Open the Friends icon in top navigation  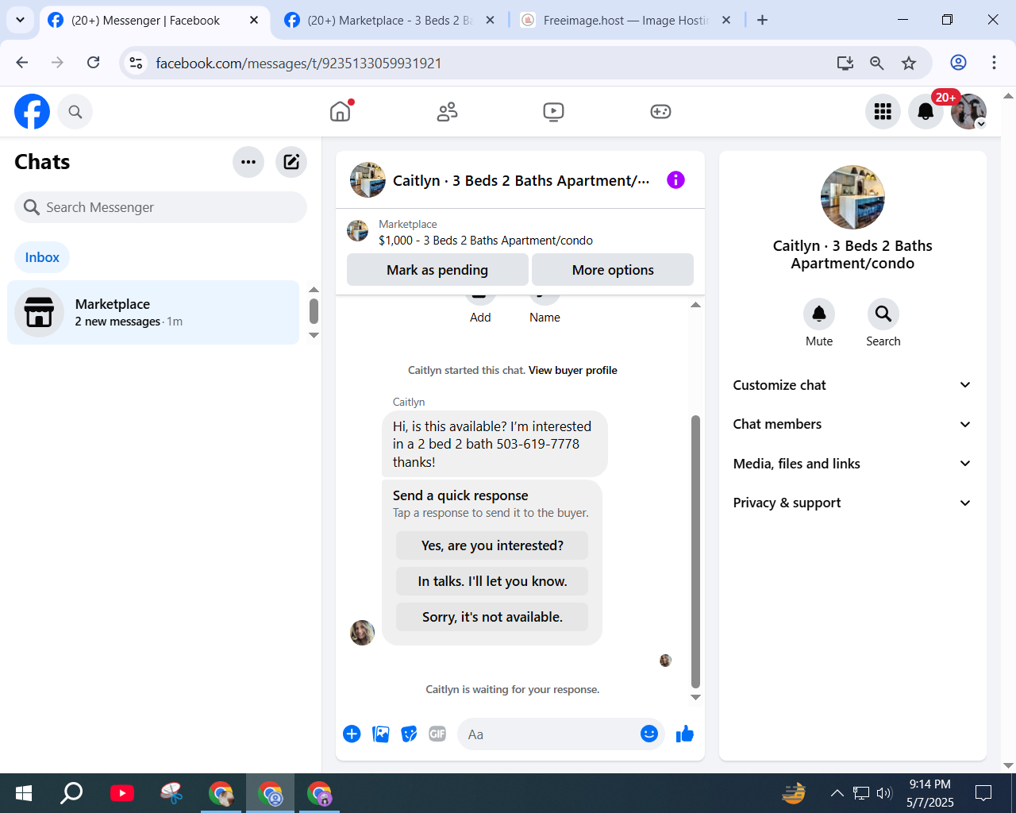click(447, 112)
